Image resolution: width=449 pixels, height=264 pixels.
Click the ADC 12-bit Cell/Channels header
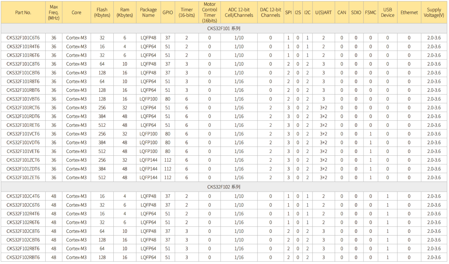pyautogui.click(x=239, y=12)
